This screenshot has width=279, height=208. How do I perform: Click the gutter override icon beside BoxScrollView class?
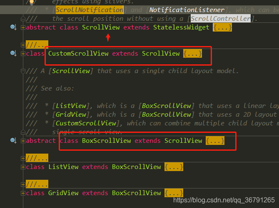13,140
